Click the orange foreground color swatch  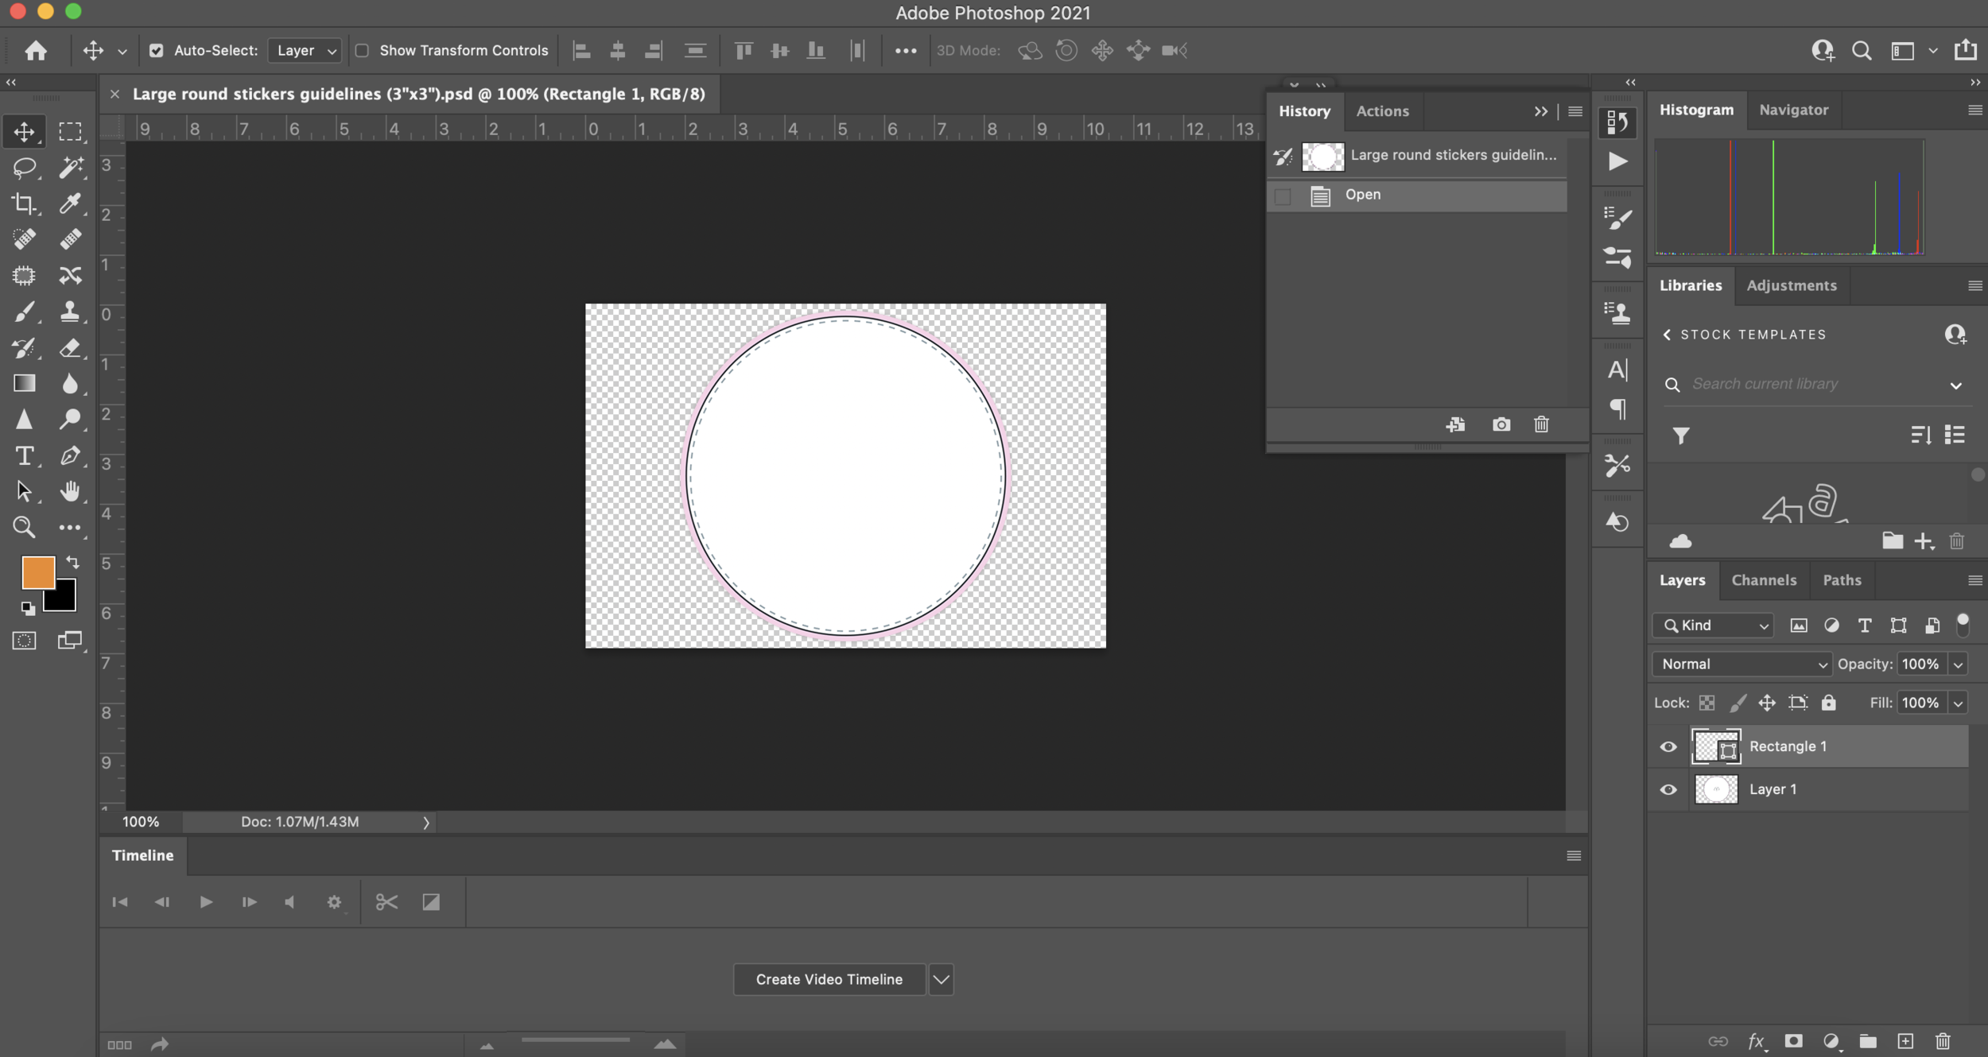point(37,571)
